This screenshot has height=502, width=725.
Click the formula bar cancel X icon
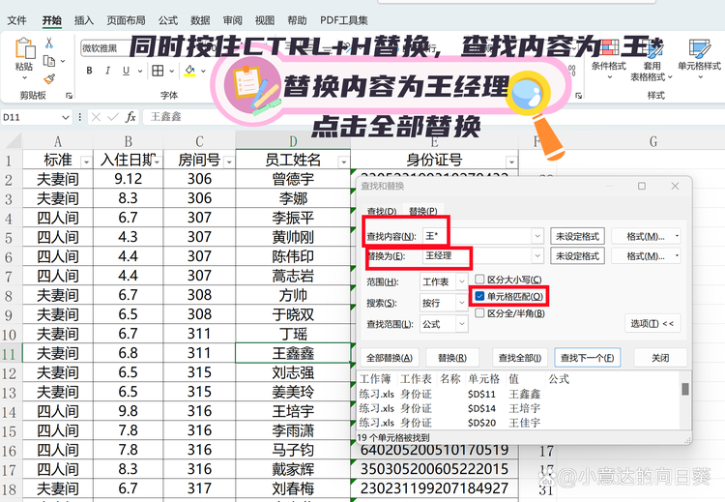[x=96, y=117]
